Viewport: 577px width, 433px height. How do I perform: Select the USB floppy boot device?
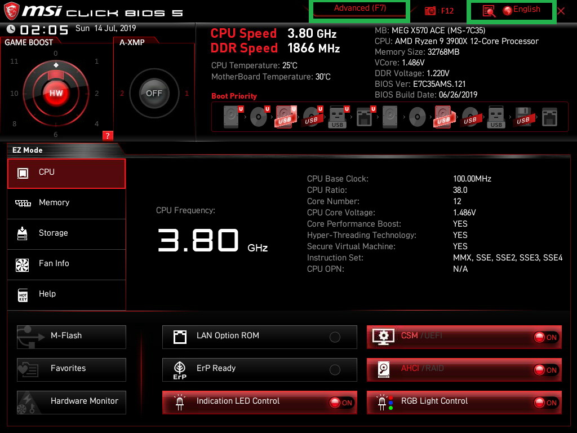tap(523, 117)
